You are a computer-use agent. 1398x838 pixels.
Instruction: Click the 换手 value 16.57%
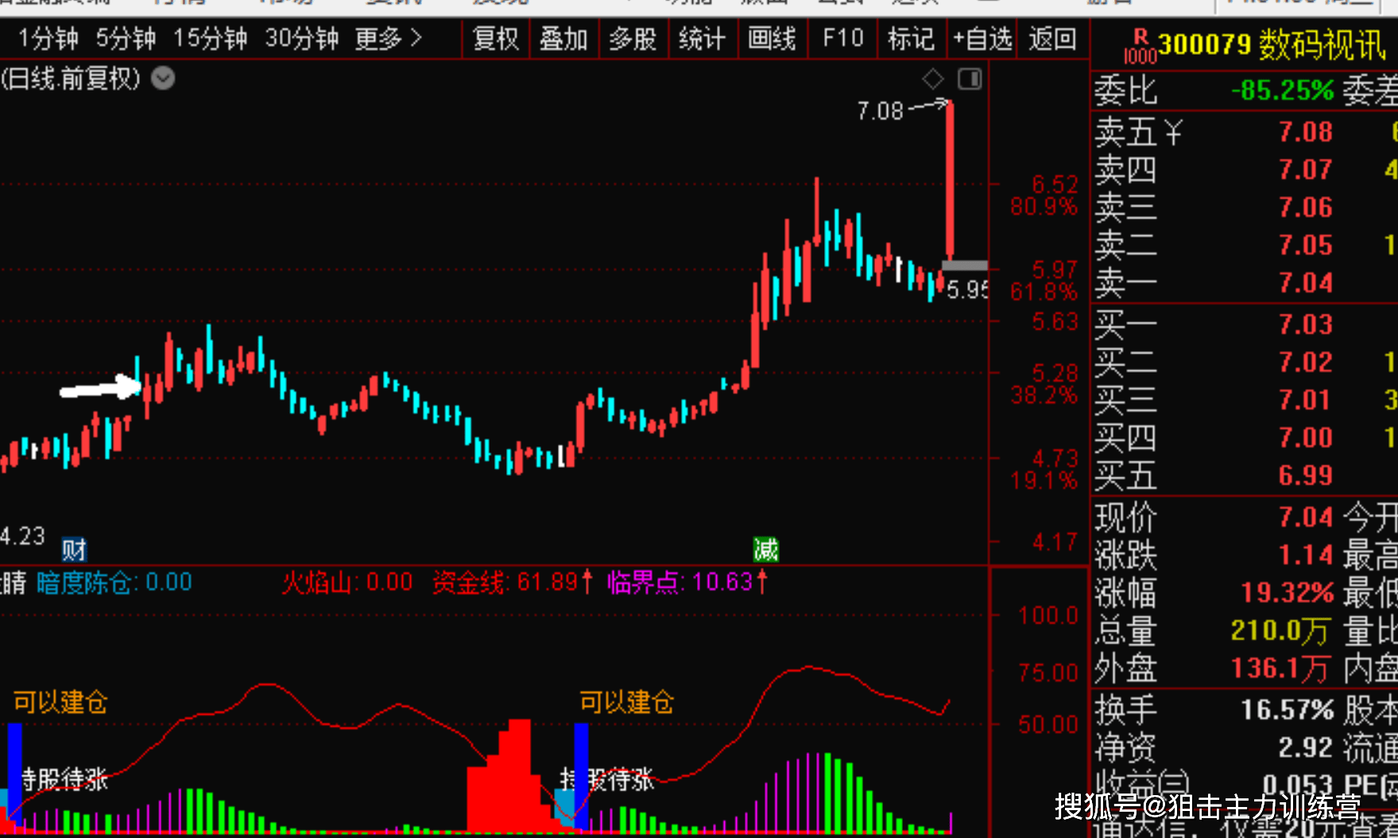[1288, 709]
